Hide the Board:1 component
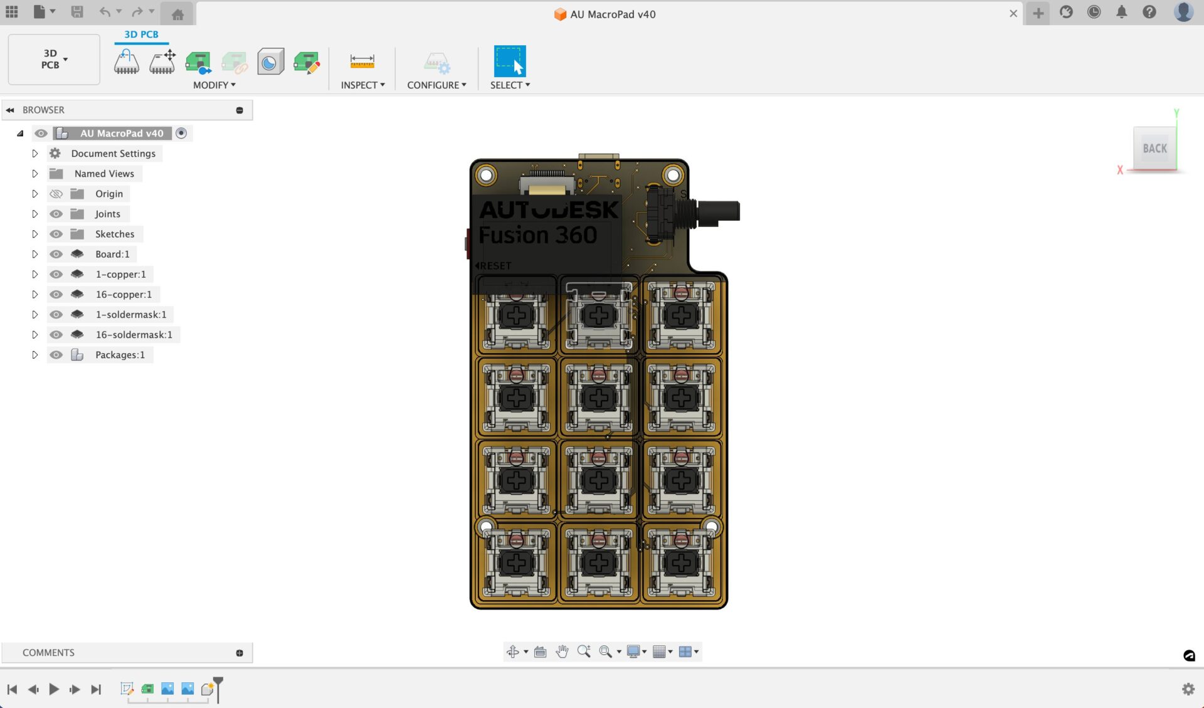The image size is (1204, 708). click(56, 254)
